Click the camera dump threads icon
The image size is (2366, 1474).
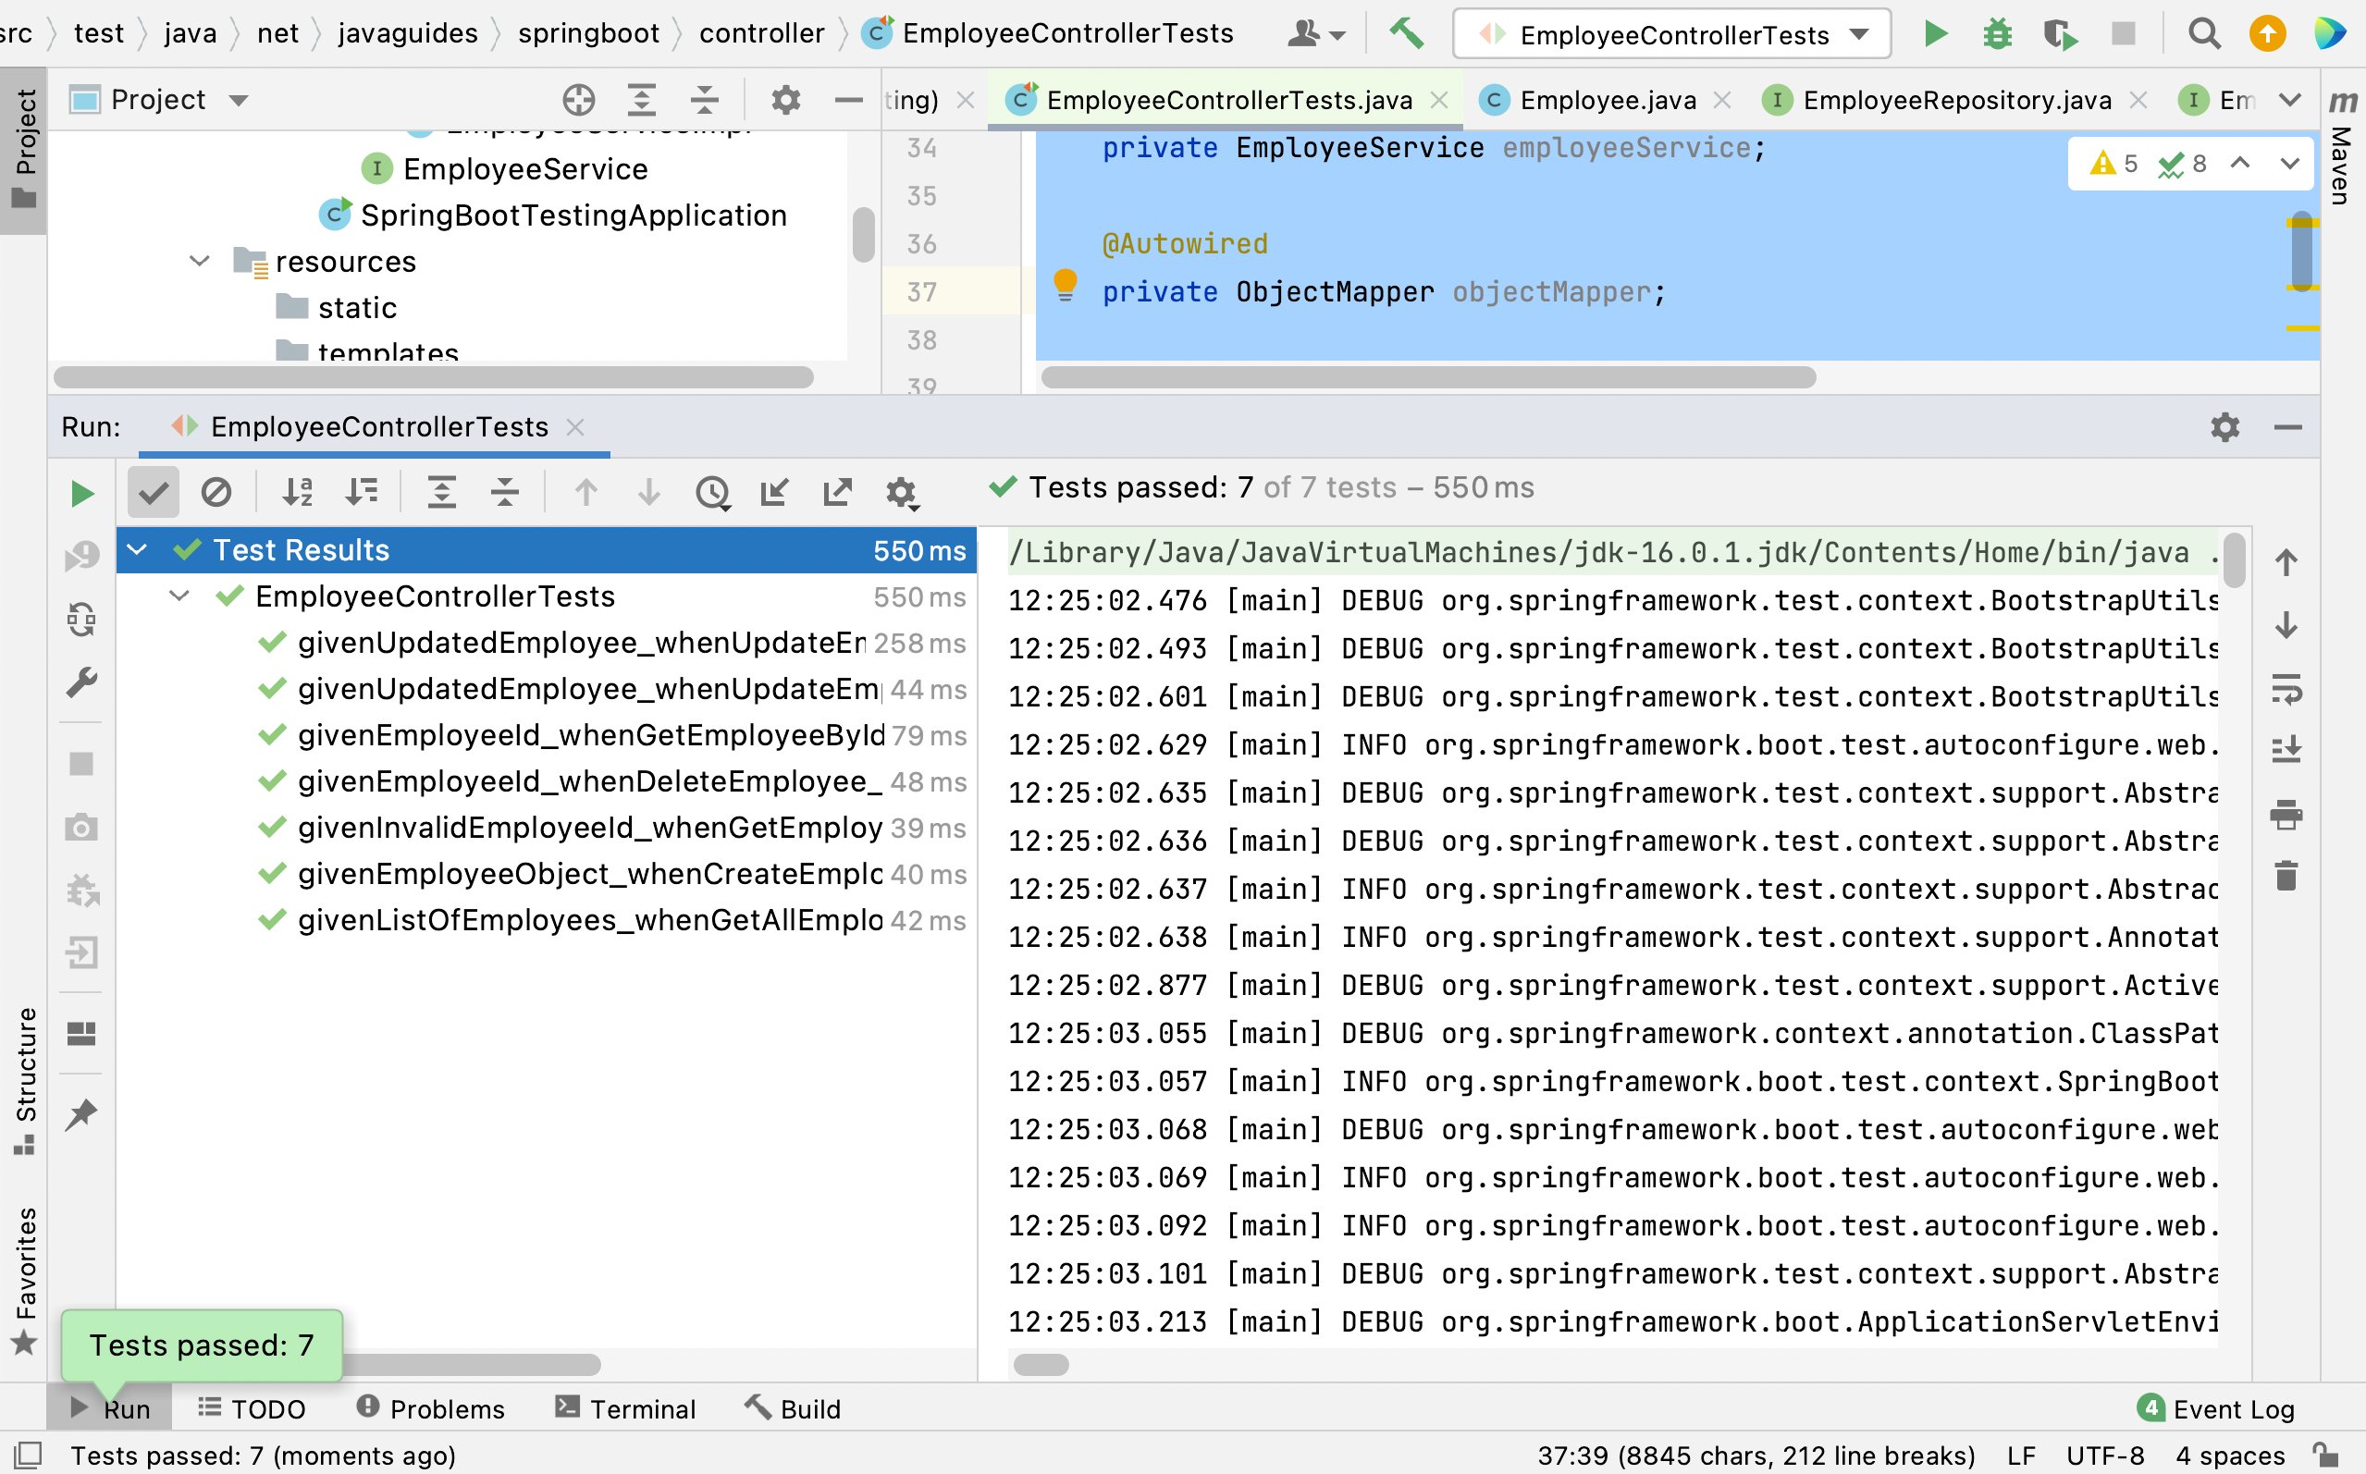pos(82,828)
